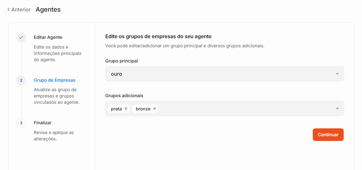Remove the prata group tag

[126, 108]
